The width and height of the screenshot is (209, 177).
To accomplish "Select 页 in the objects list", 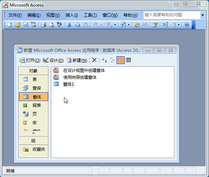I will coord(33,114).
